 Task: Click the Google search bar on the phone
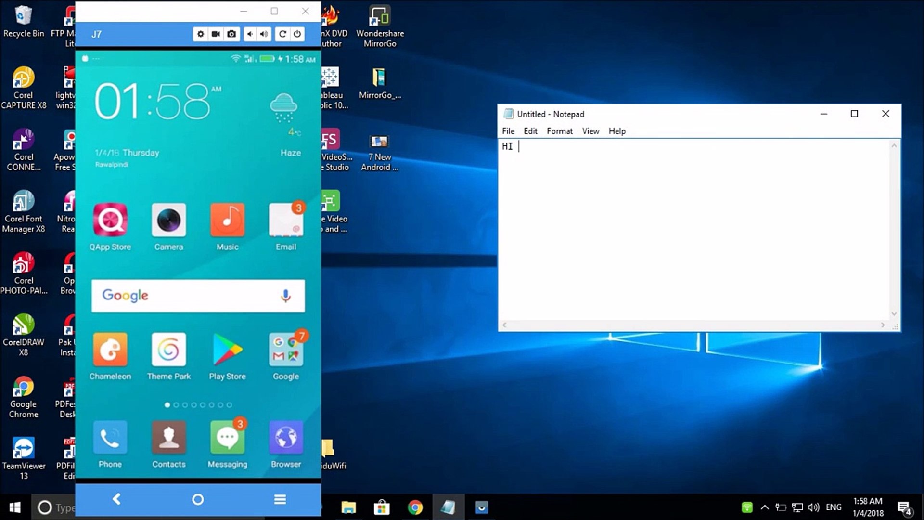click(192, 296)
